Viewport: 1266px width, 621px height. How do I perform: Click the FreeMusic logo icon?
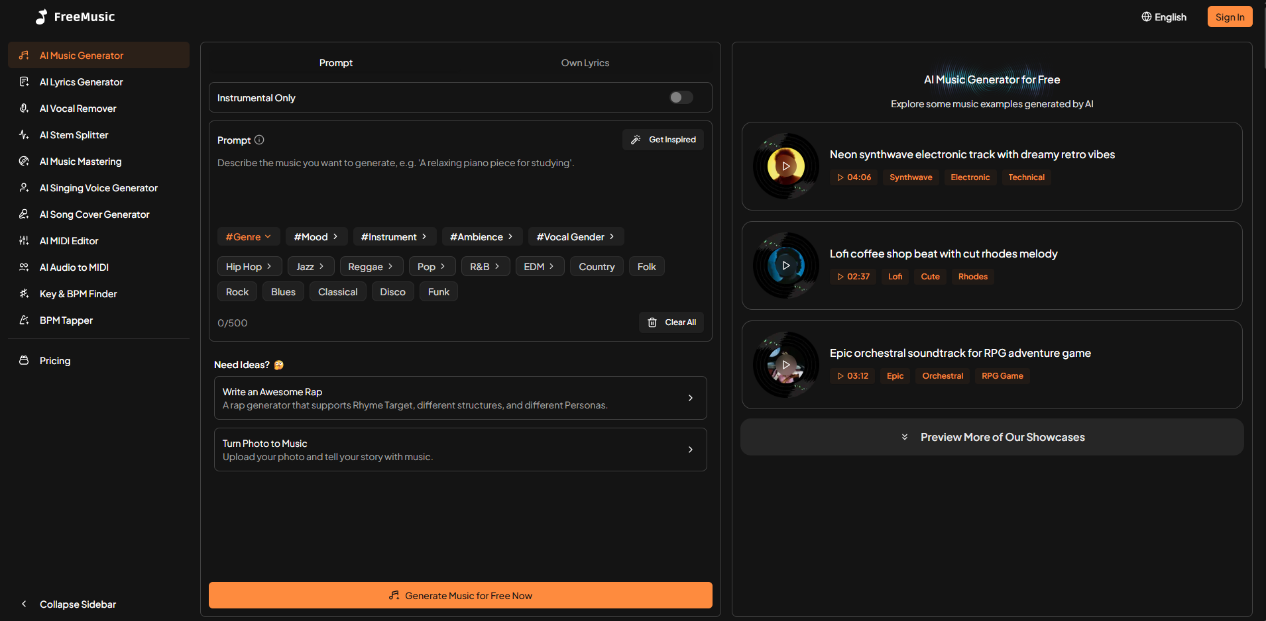tap(40, 17)
